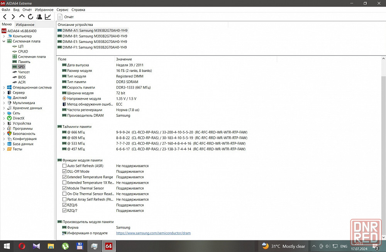Select CPUID in the tree
386x252 pixels.
pyautogui.click(x=23, y=51)
